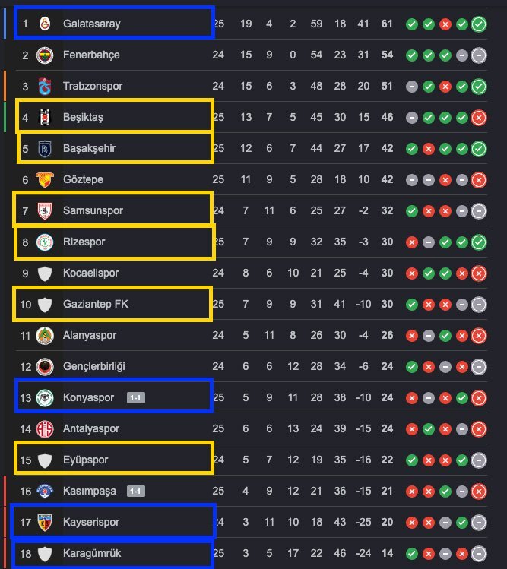This screenshot has height=569, width=507.
Task: Click the Göztepe club crest icon
Action: point(46,179)
